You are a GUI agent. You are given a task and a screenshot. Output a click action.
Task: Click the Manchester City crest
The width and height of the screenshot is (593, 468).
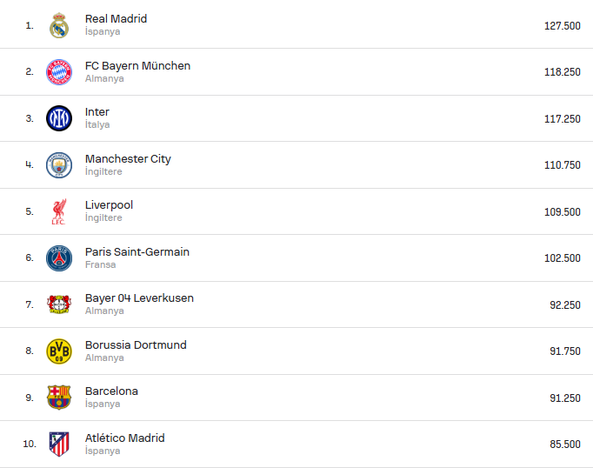59,164
